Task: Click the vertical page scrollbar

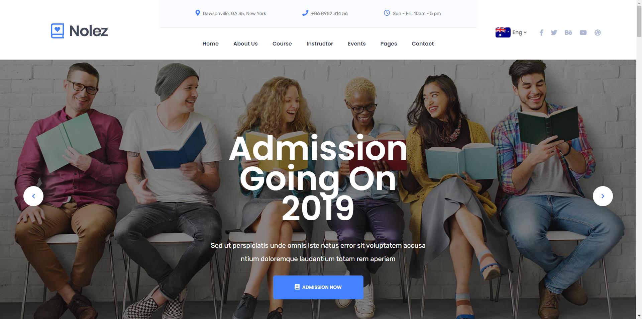Action: pos(639,159)
